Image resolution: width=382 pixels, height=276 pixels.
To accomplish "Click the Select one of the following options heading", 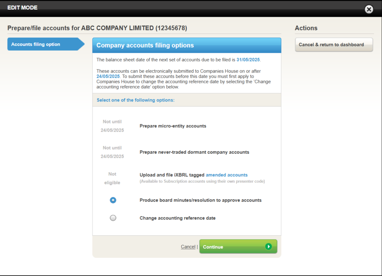I will coord(135,100).
